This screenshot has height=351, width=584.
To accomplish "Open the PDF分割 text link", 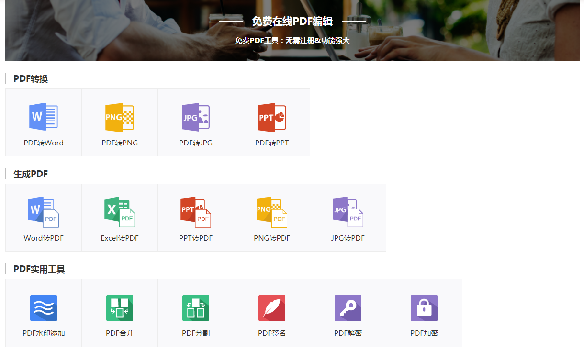I will click(196, 333).
